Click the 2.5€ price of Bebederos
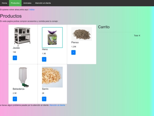The height and width of the screenshot is (116, 154). (15, 93)
